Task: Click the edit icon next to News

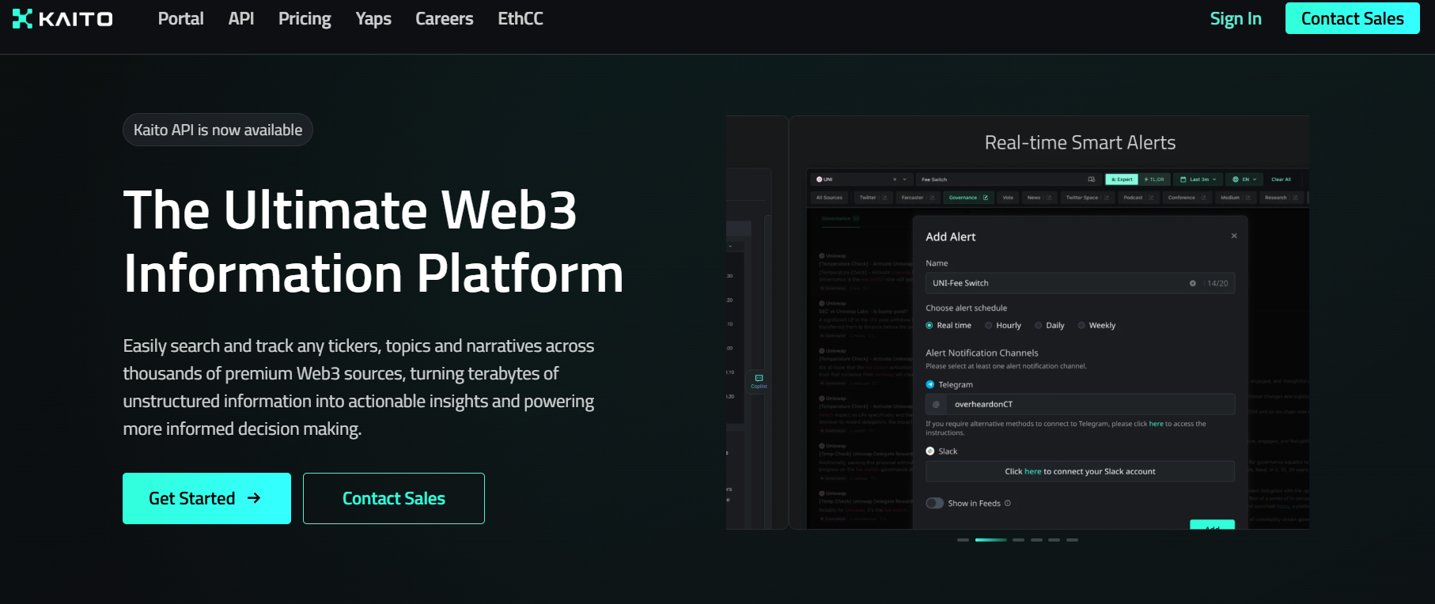Action: point(1049,198)
